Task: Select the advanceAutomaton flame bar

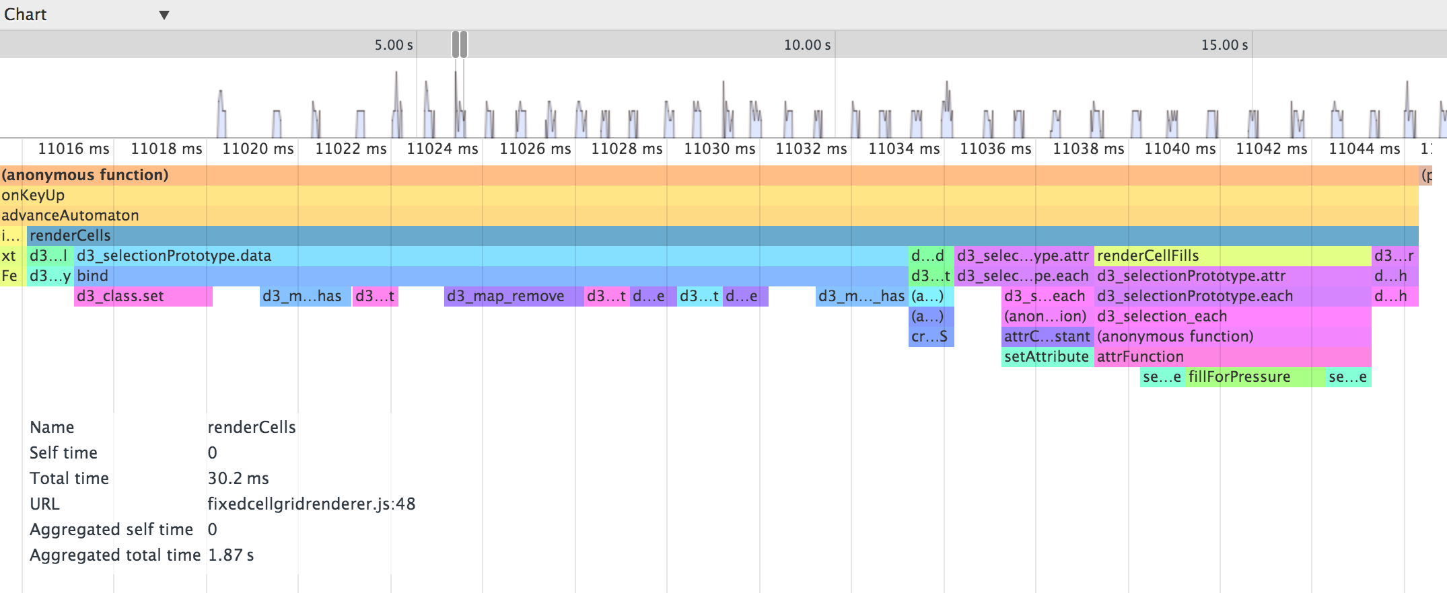Action: point(709,215)
